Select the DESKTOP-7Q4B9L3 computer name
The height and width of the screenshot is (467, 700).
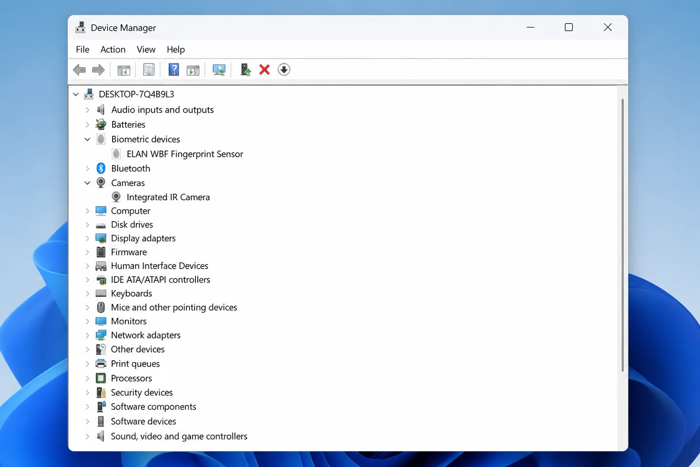[x=136, y=94]
